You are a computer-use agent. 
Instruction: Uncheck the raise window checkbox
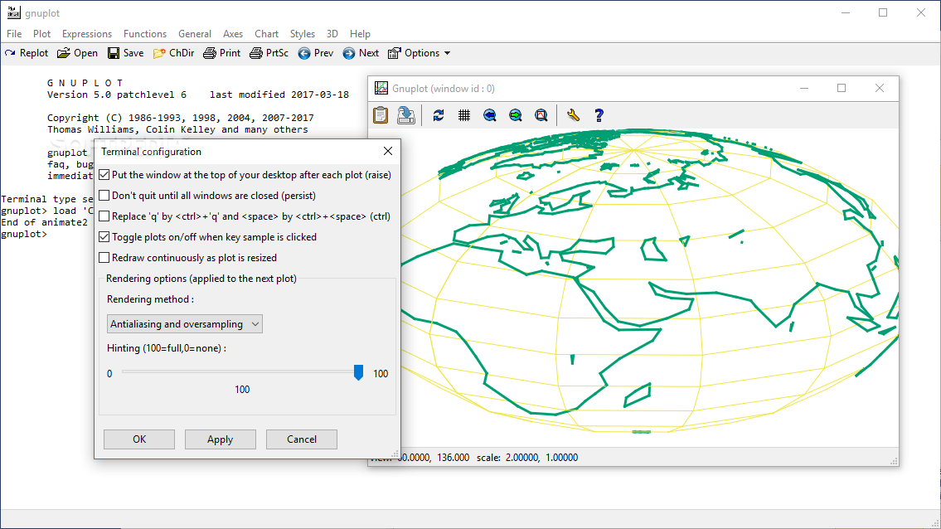104,175
